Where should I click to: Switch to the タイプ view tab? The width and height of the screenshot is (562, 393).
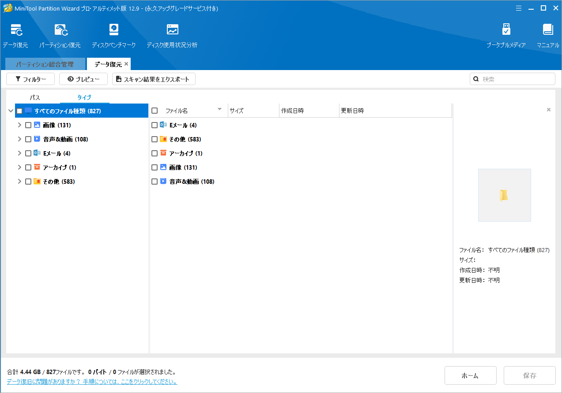coord(84,97)
